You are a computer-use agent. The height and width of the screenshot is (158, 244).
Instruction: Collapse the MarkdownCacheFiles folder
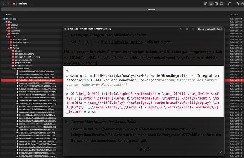11,66
